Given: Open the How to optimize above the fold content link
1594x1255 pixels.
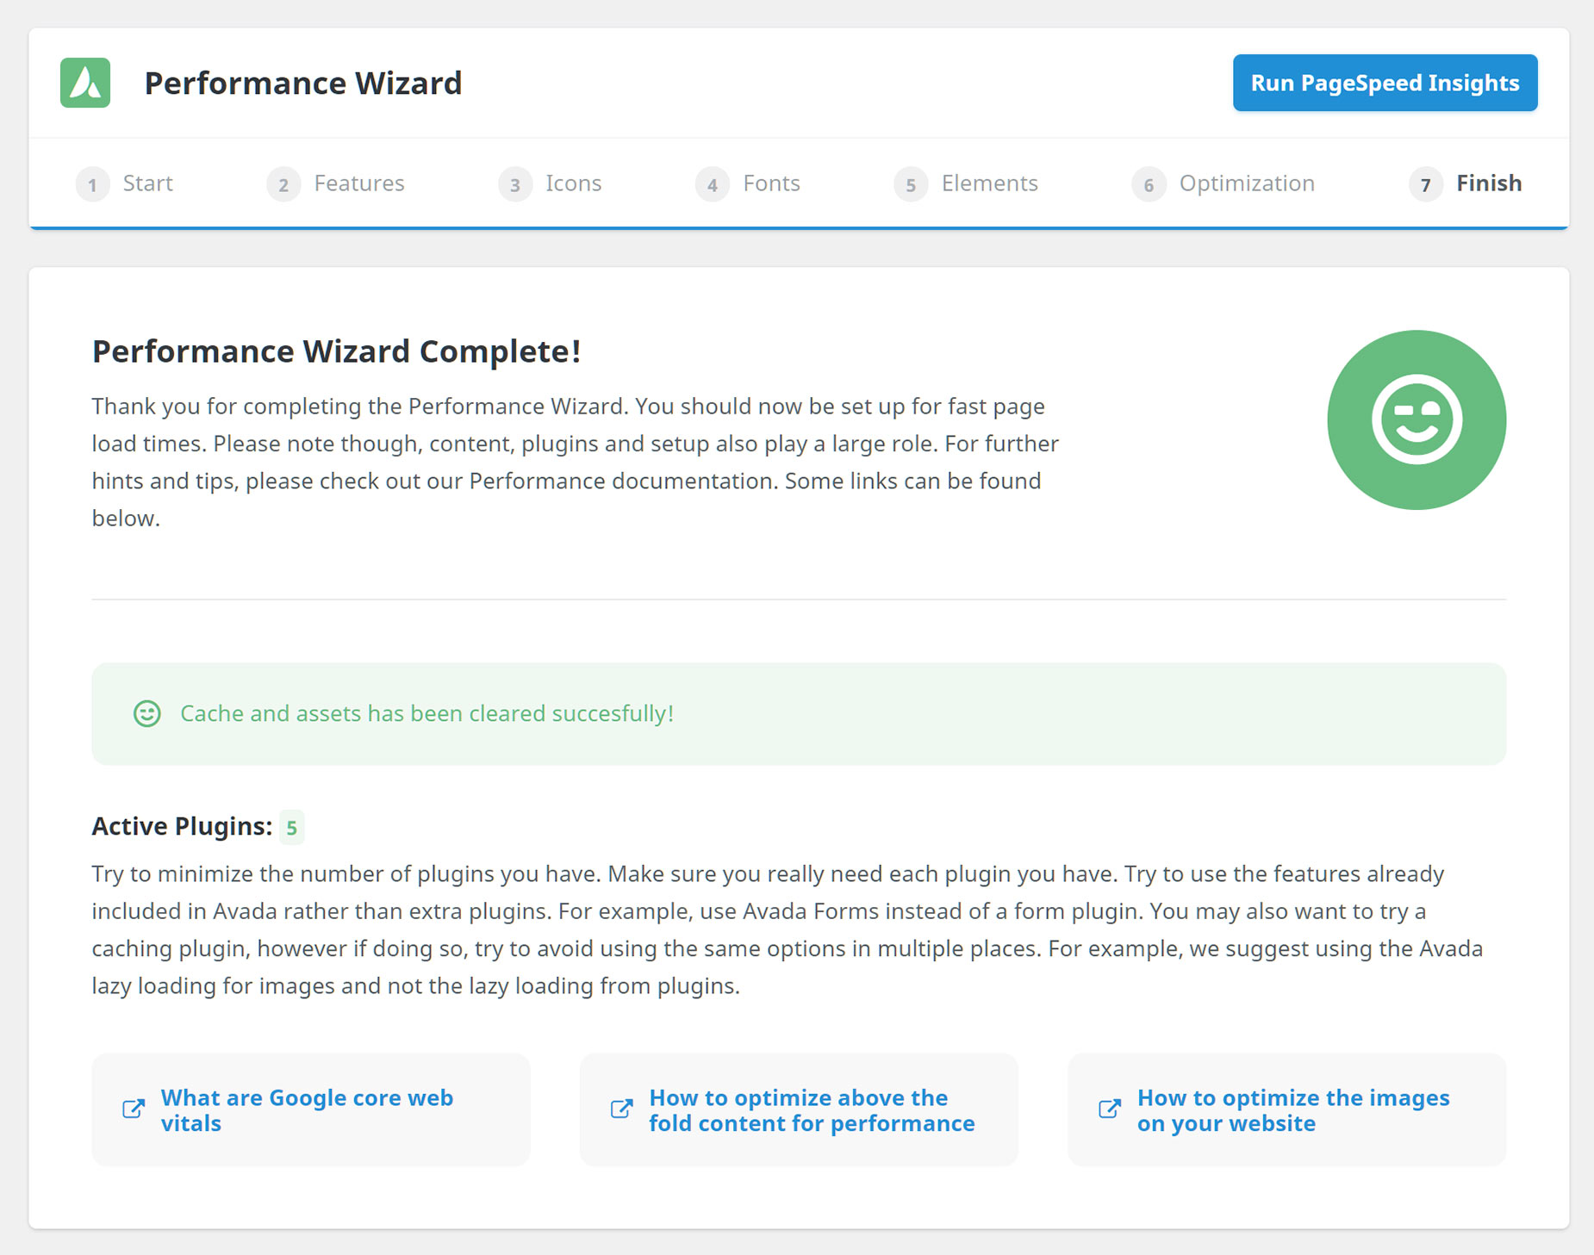Looking at the screenshot, I should 799,1110.
